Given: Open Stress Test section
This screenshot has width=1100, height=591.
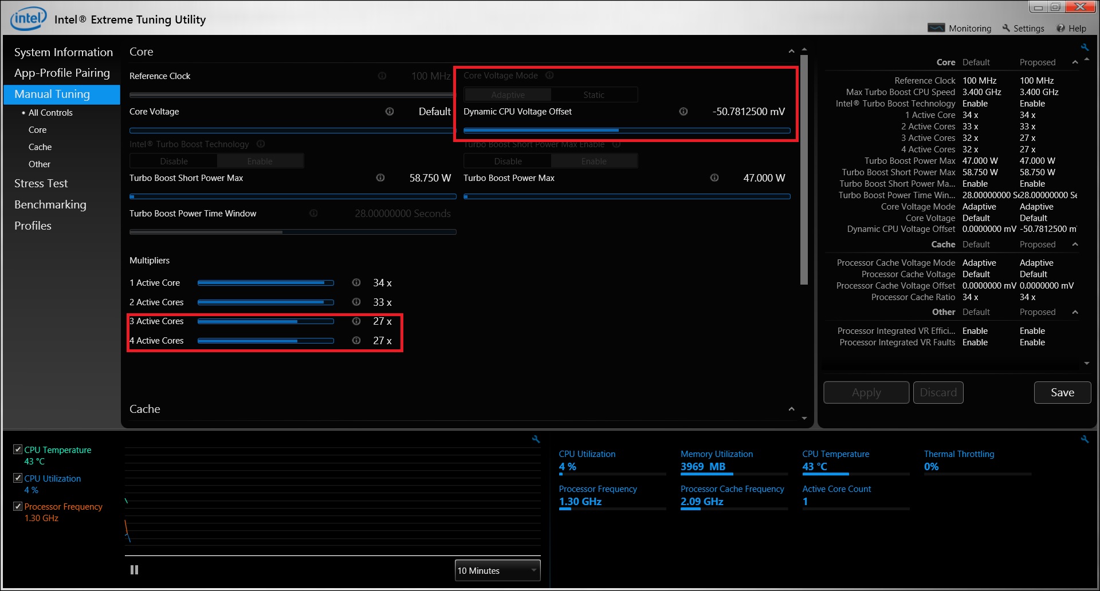Looking at the screenshot, I should (41, 183).
